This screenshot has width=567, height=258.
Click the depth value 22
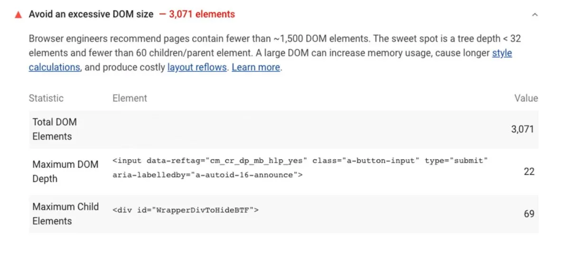(x=529, y=172)
